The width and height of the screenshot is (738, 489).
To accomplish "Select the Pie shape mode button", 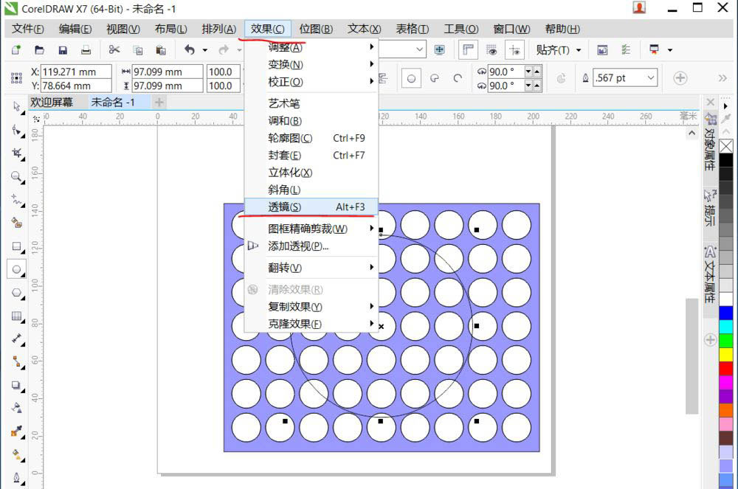I will [435, 78].
